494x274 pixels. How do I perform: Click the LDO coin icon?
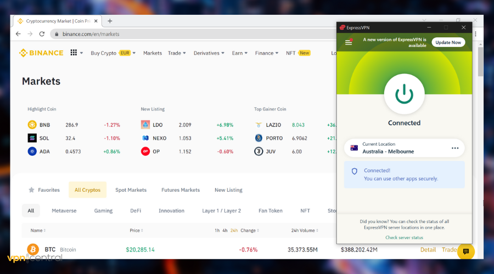(x=145, y=124)
